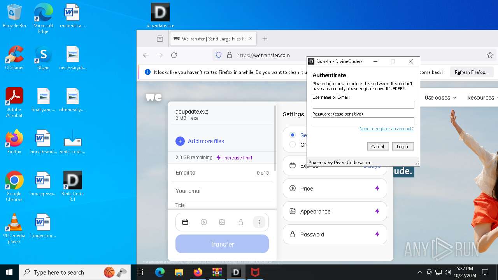Screen dimensions: 498x280
Task: Select dcupdate.exe desktop icon
Action: click(x=160, y=16)
